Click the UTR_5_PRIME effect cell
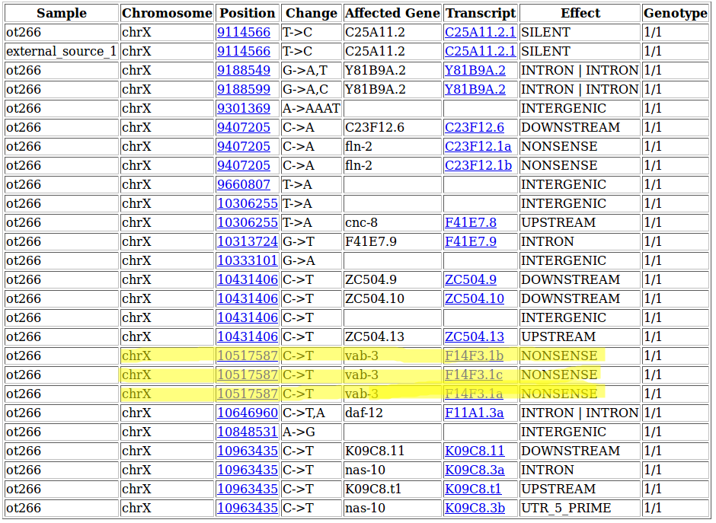716x523 pixels. coord(580,508)
